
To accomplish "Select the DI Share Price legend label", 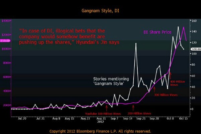I will point(157,32).
